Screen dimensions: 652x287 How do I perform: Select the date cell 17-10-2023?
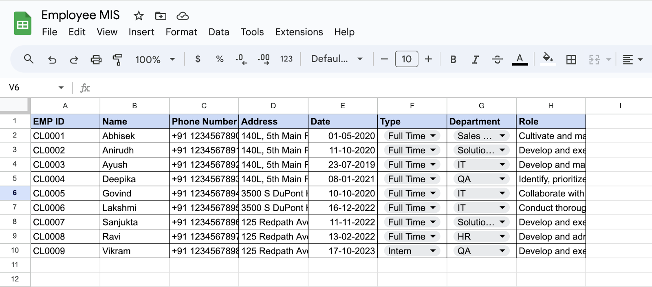(x=343, y=251)
